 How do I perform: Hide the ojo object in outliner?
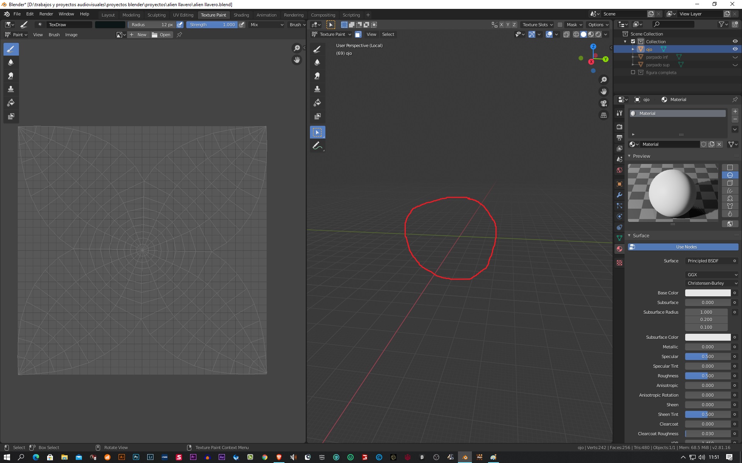coord(735,49)
